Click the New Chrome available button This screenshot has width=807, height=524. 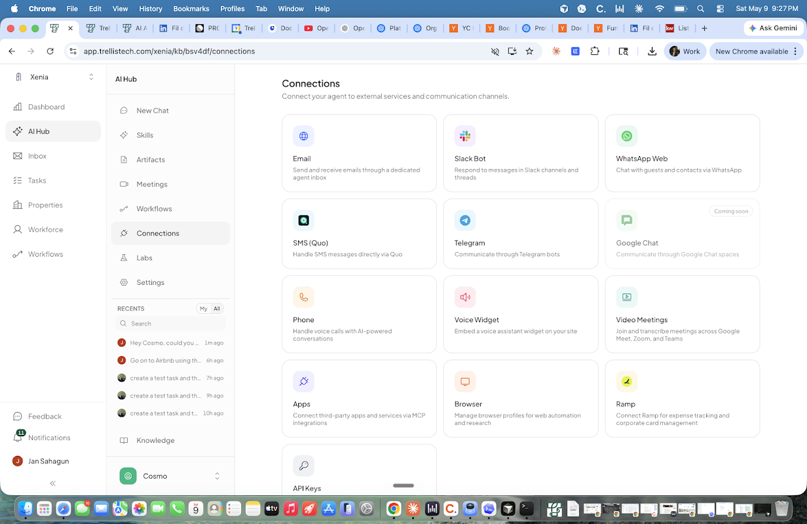[751, 51]
